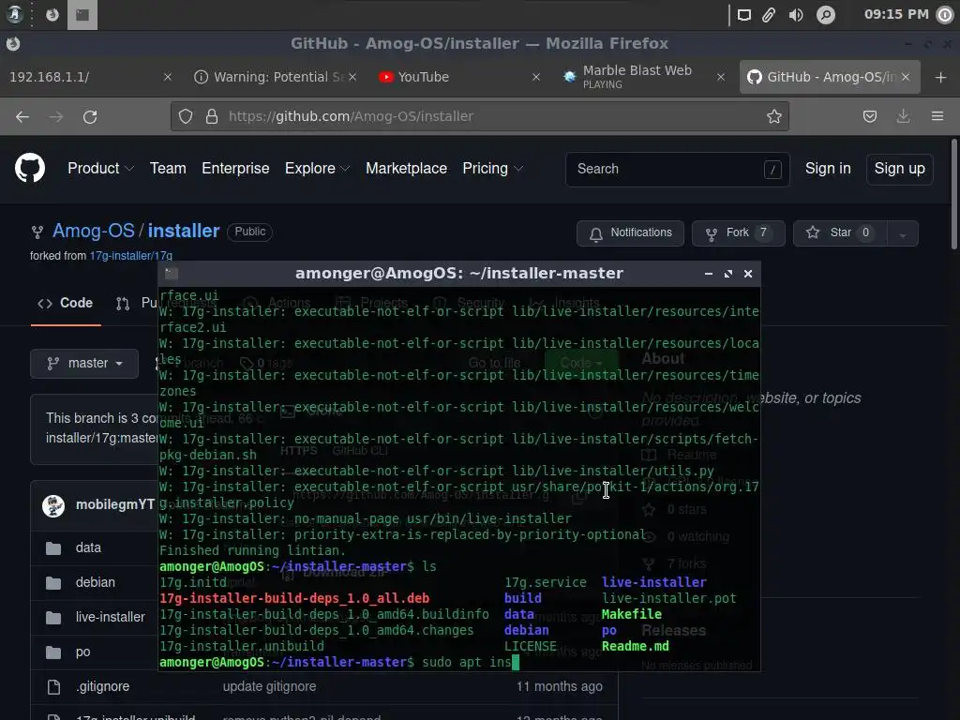This screenshot has height=720, width=960.
Task: Close the Marble Blast Web tab
Action: pyautogui.click(x=721, y=77)
